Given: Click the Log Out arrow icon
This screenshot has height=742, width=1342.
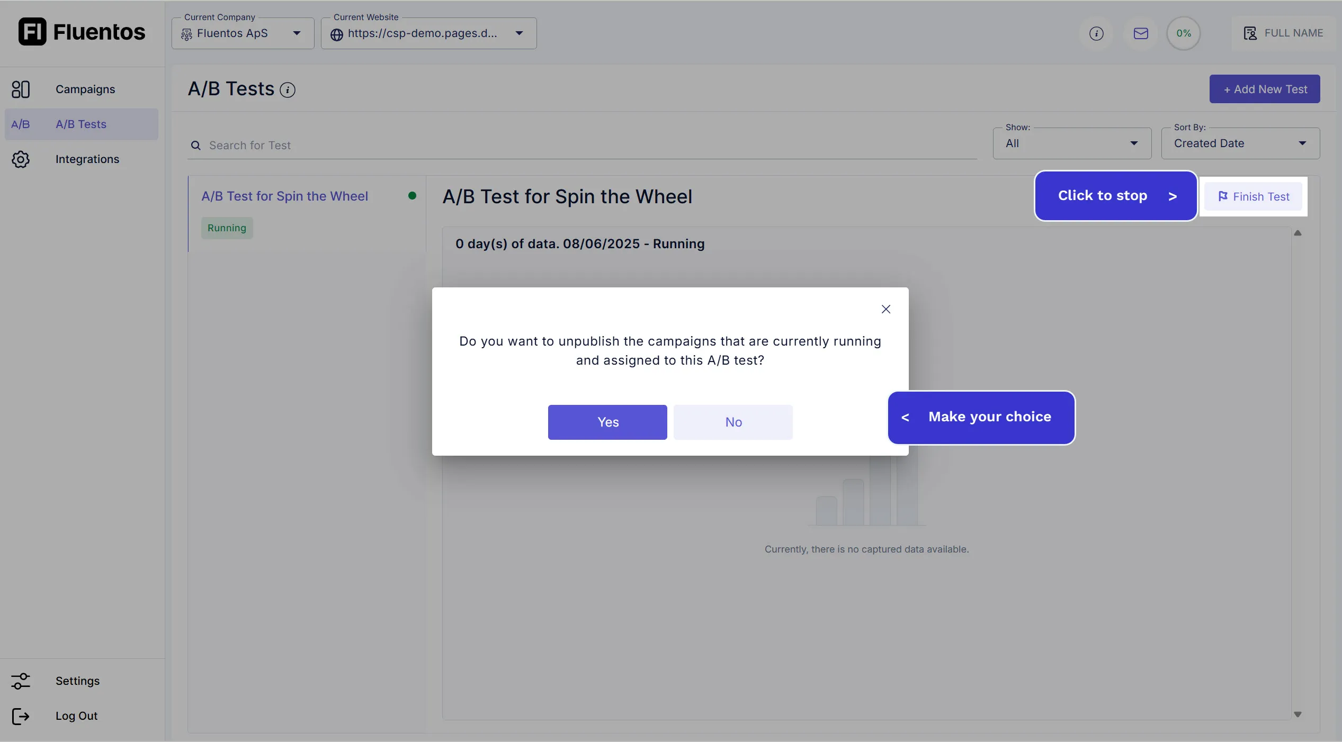Looking at the screenshot, I should coord(21,716).
